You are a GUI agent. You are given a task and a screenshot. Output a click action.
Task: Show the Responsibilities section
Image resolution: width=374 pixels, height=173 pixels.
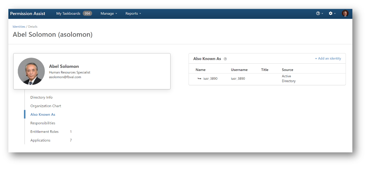click(43, 123)
